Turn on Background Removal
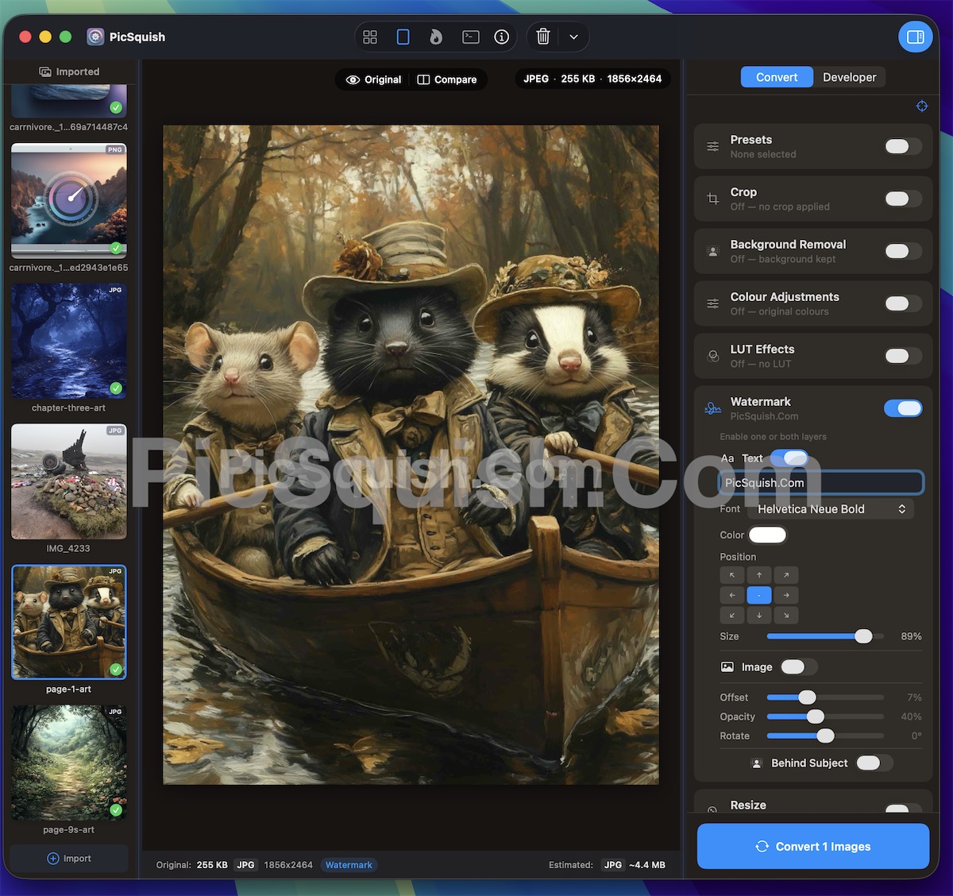This screenshot has height=896, width=953. pyautogui.click(x=904, y=251)
